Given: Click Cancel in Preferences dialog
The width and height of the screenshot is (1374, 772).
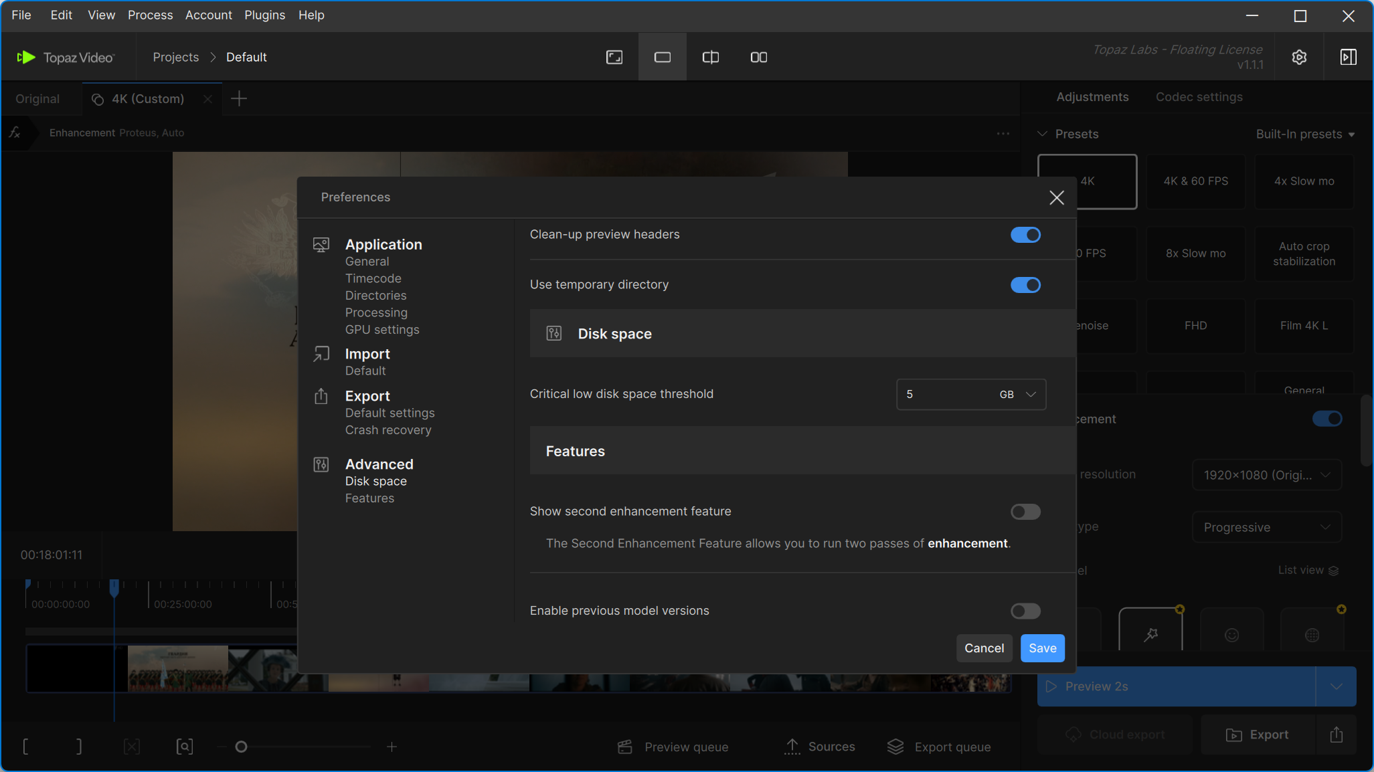Looking at the screenshot, I should [984, 648].
